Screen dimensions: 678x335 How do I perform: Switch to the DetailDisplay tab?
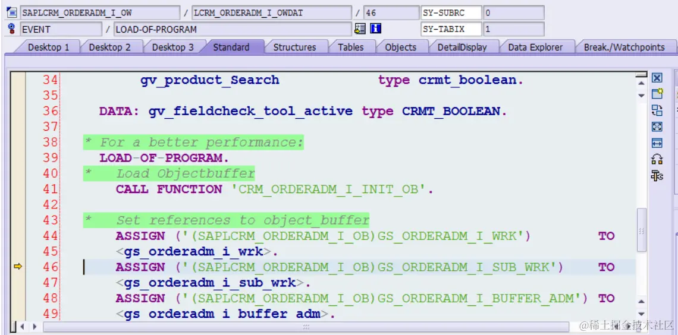tap(462, 47)
